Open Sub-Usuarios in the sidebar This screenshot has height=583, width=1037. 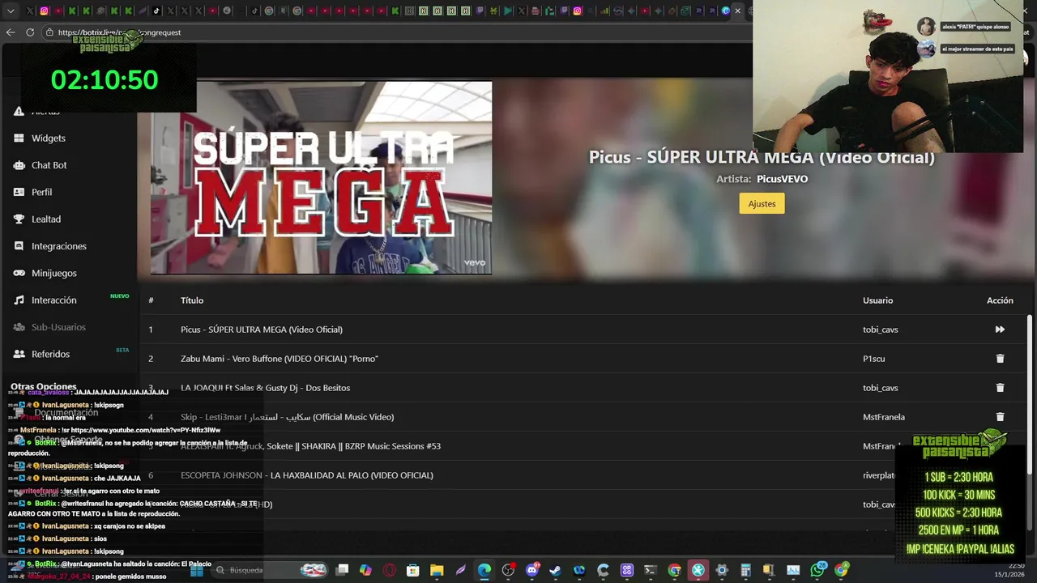coord(58,327)
